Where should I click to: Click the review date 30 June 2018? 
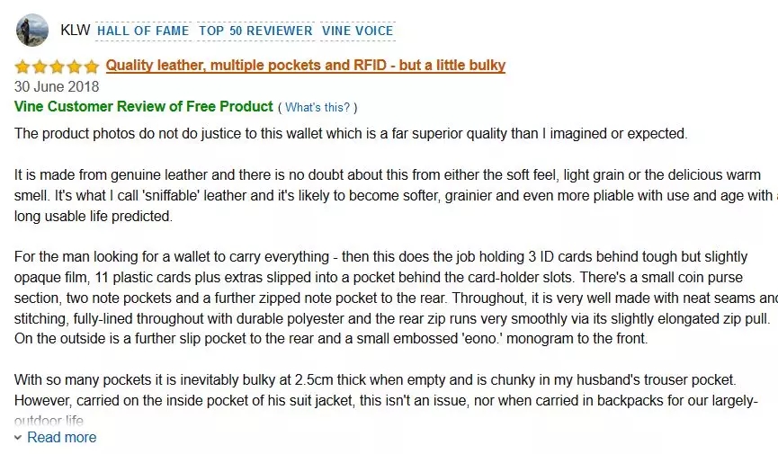[x=57, y=87]
